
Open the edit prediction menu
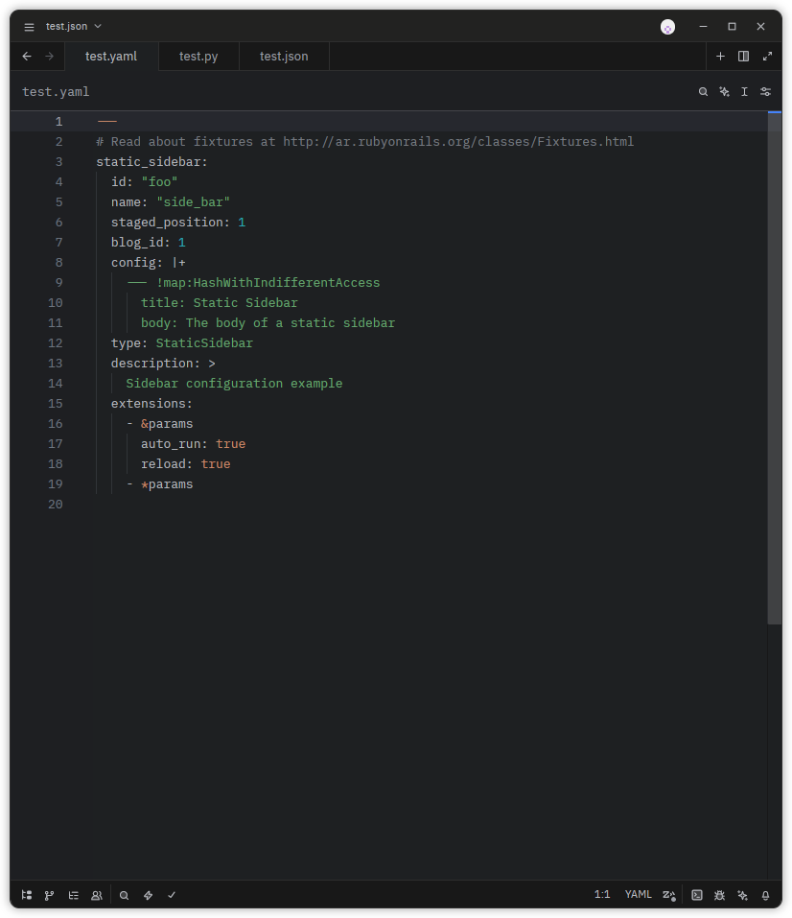point(669,895)
